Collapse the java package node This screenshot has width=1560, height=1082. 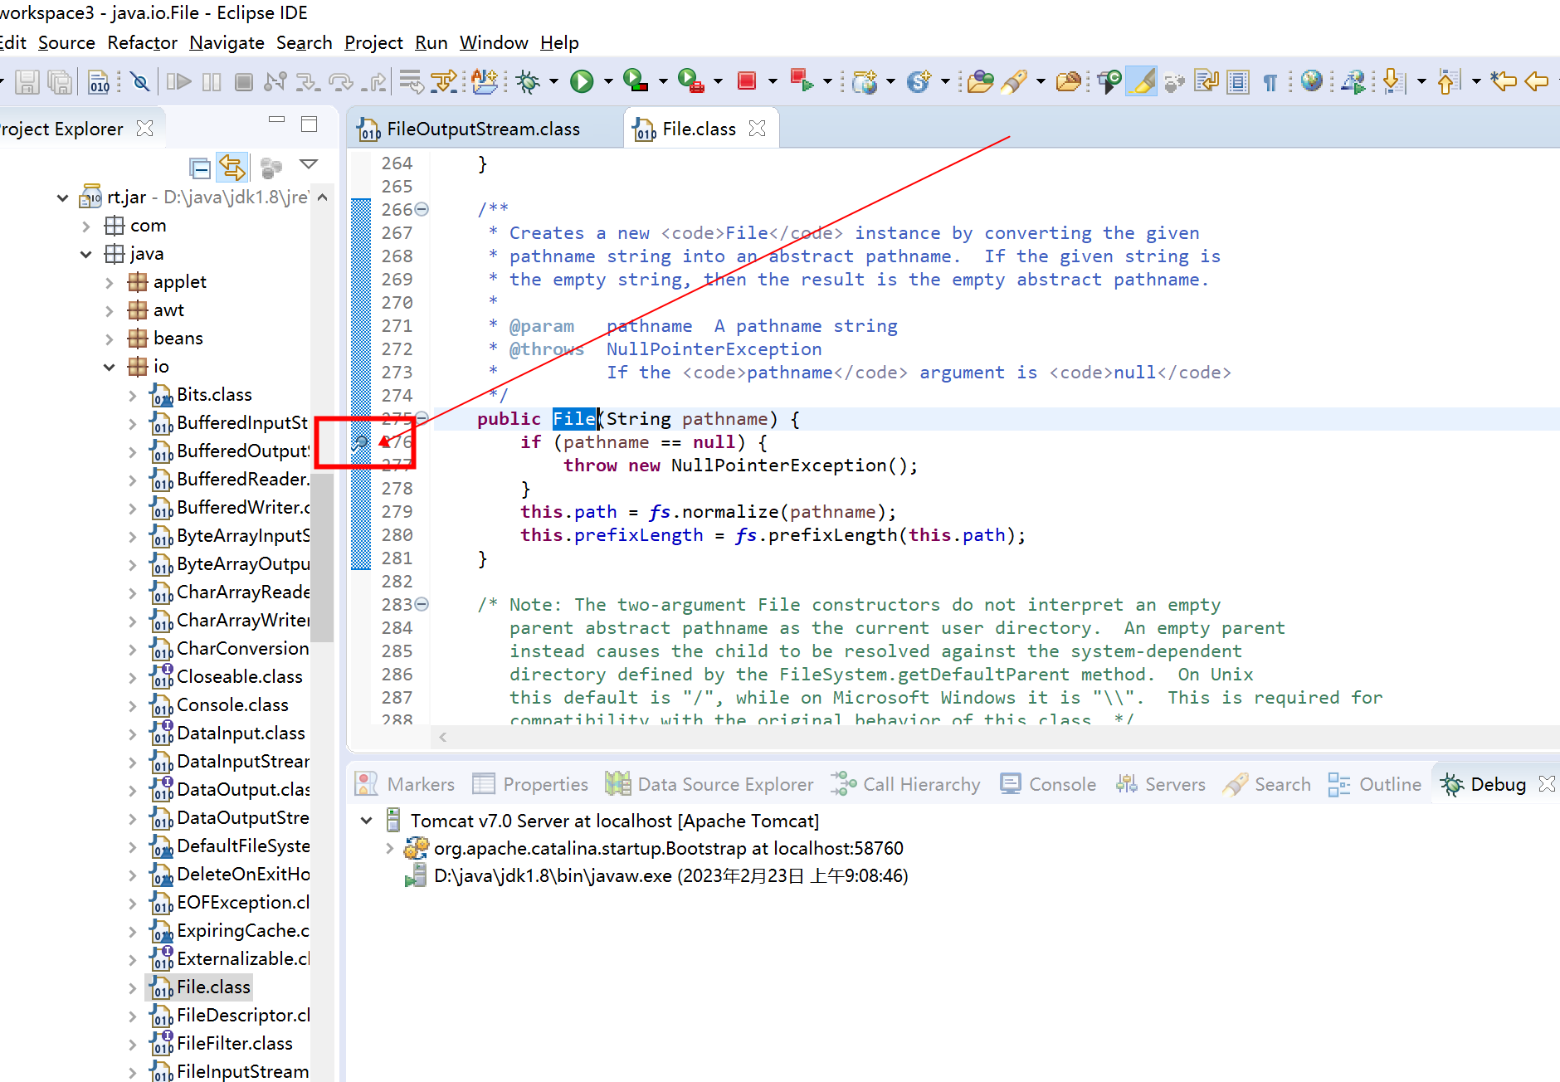86,254
